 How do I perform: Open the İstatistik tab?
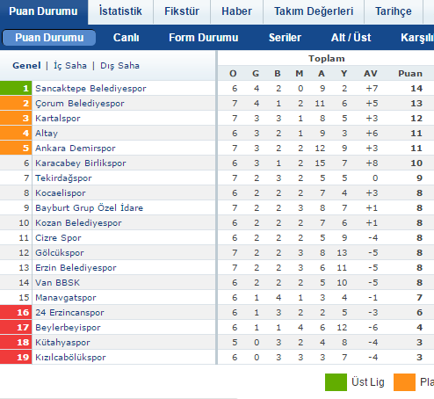click(120, 11)
